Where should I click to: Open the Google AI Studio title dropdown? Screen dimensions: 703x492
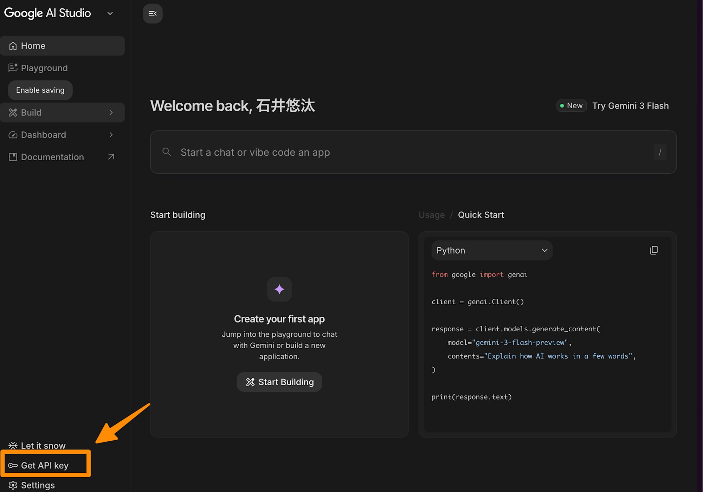point(110,14)
